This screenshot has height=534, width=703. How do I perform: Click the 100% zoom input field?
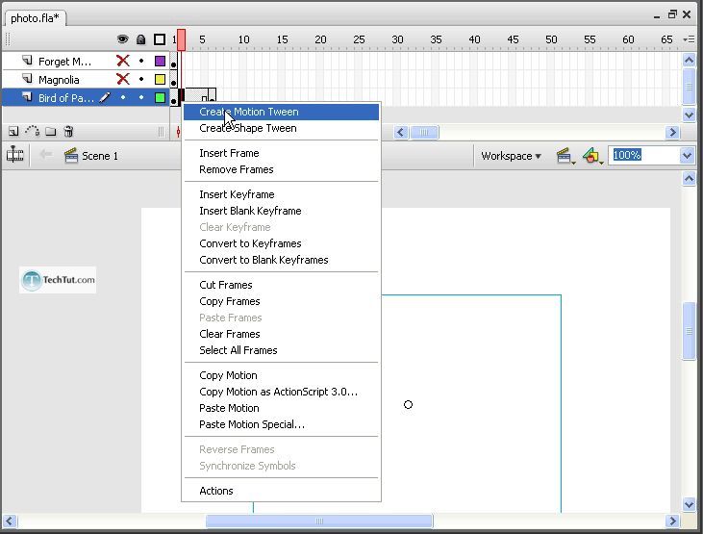(x=644, y=155)
